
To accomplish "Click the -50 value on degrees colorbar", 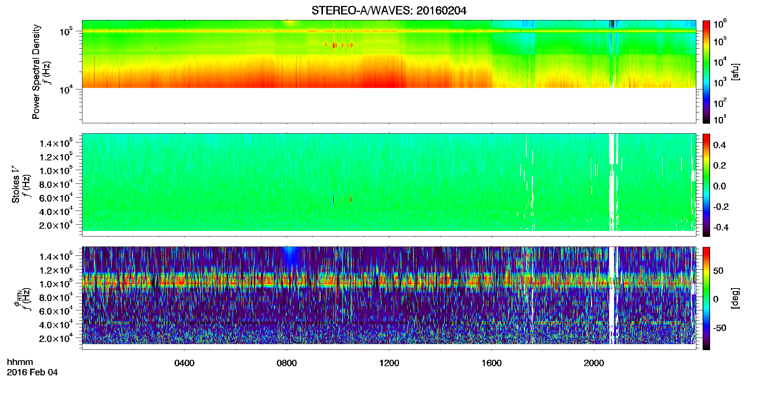I will point(720,328).
